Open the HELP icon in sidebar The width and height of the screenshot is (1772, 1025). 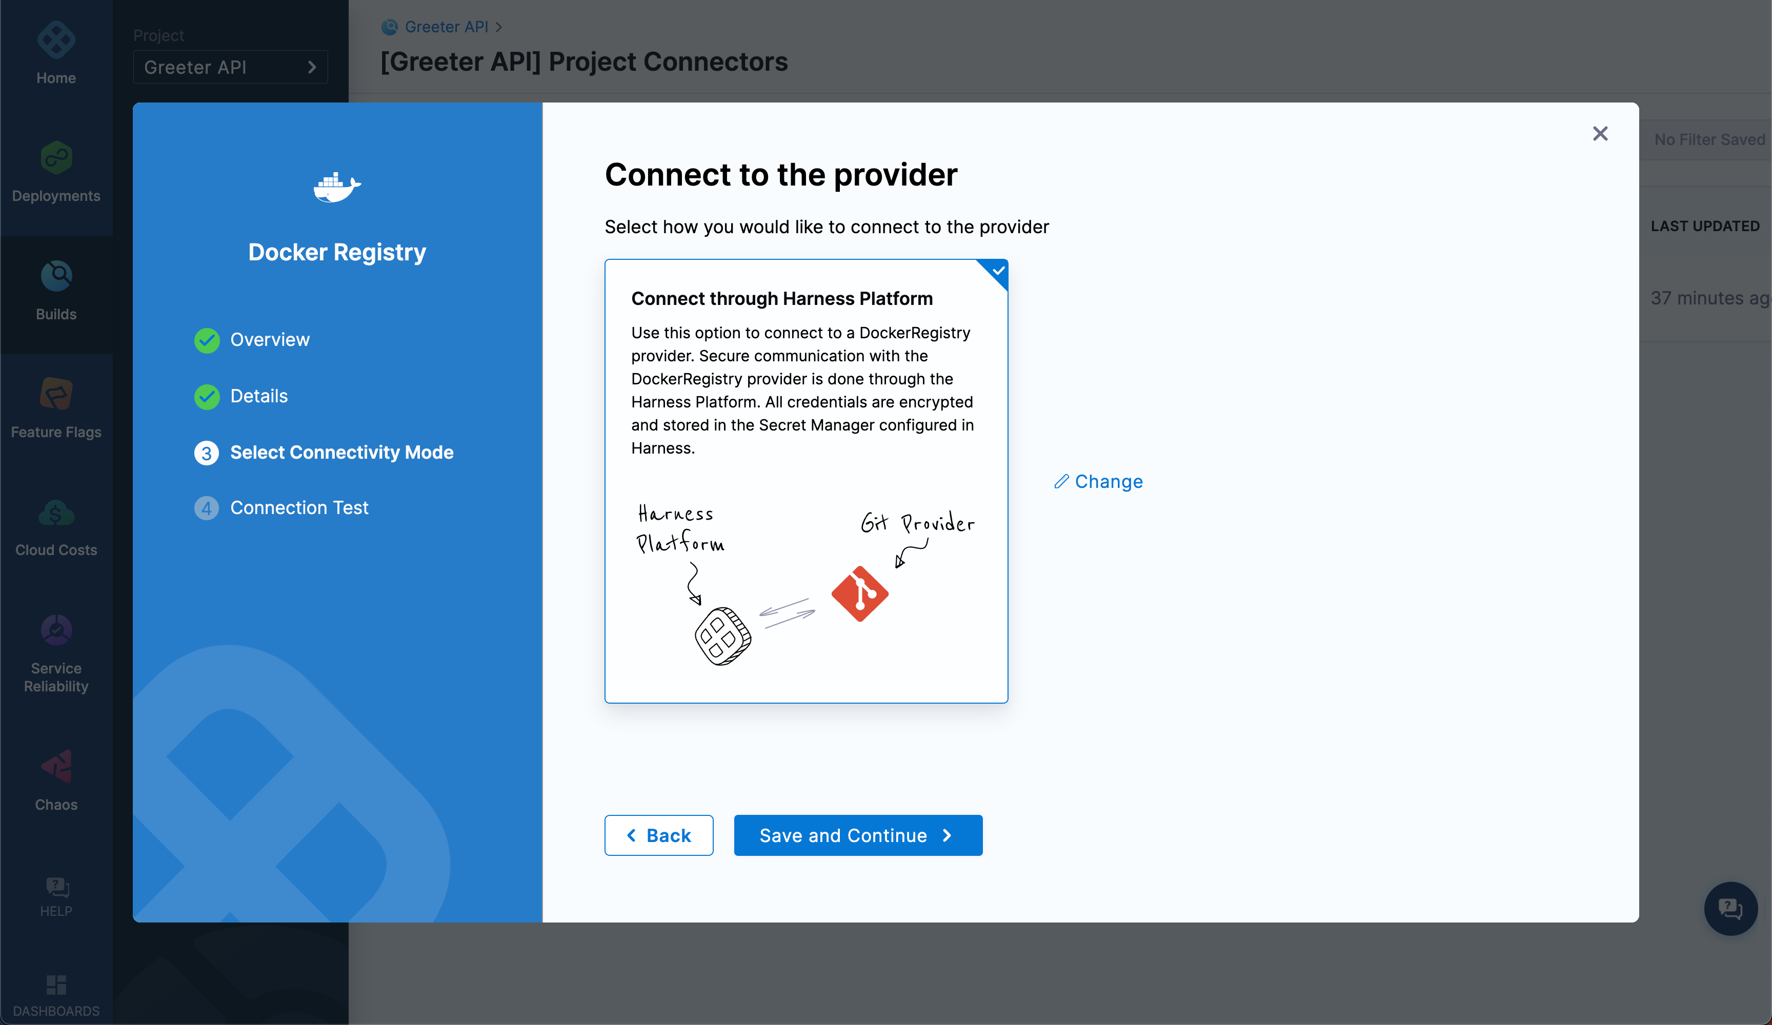click(x=56, y=887)
